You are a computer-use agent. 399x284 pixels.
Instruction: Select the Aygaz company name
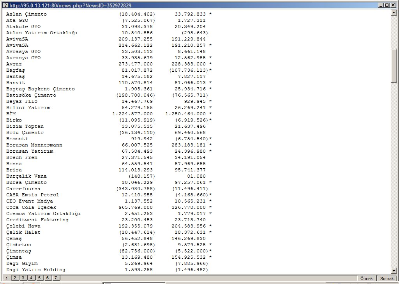tap(14, 64)
